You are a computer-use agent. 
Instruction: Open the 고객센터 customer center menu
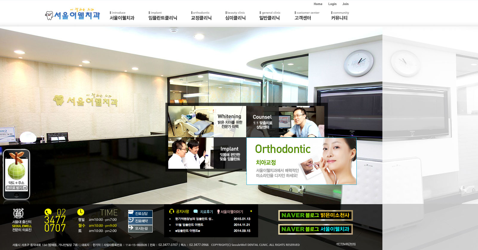tap(303, 18)
